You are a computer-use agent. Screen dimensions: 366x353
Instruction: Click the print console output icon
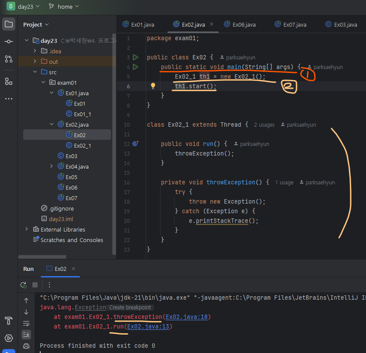26,346
